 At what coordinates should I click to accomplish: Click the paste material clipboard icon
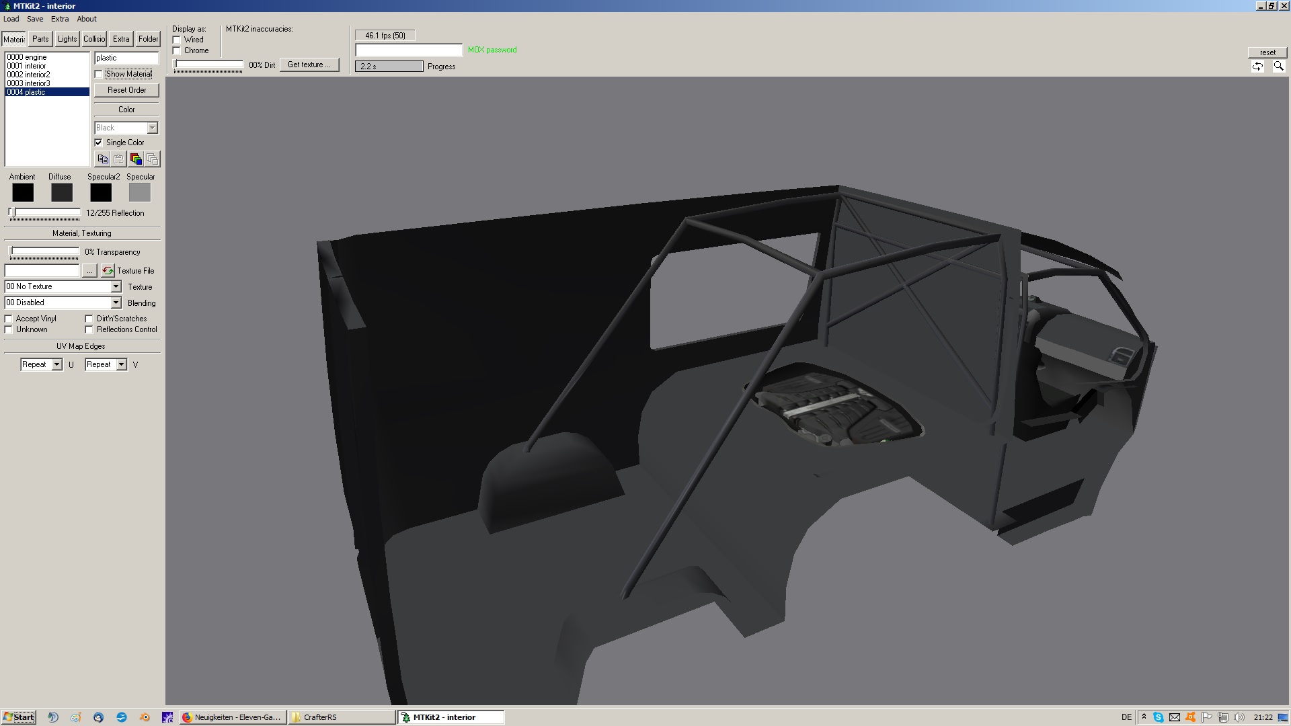point(119,159)
